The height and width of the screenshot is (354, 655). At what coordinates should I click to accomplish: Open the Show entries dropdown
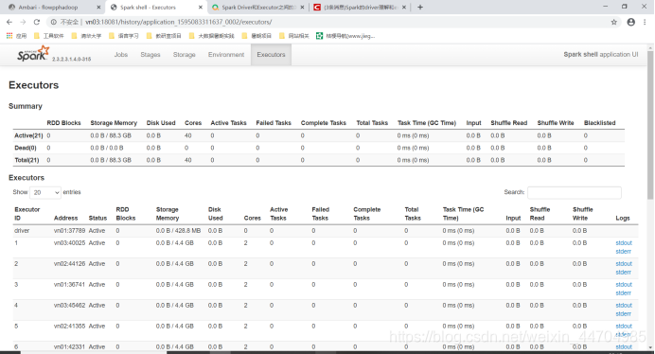[45, 192]
